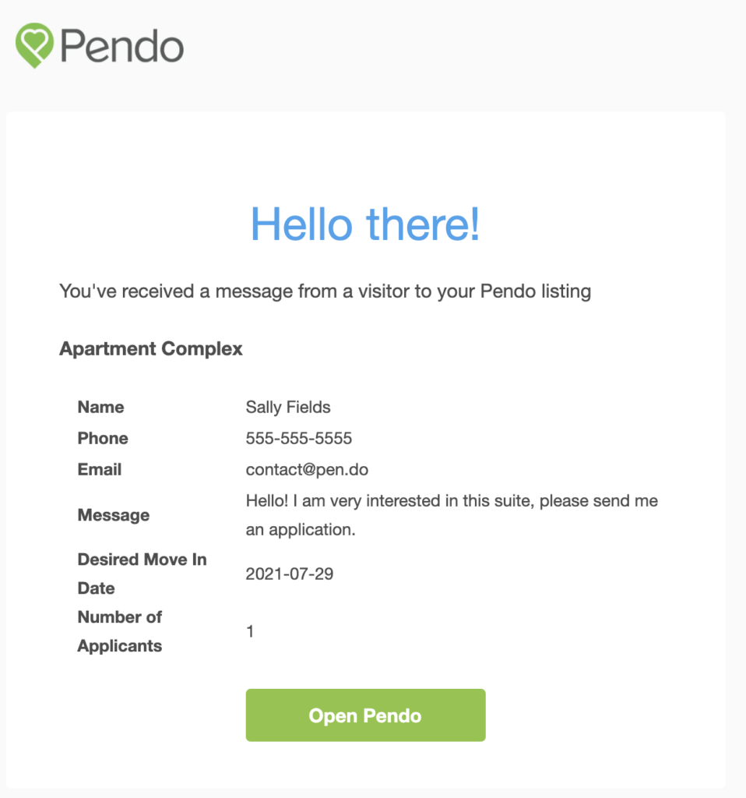746x798 pixels.
Task: Click the Apartment Complex heading
Action: pos(151,349)
